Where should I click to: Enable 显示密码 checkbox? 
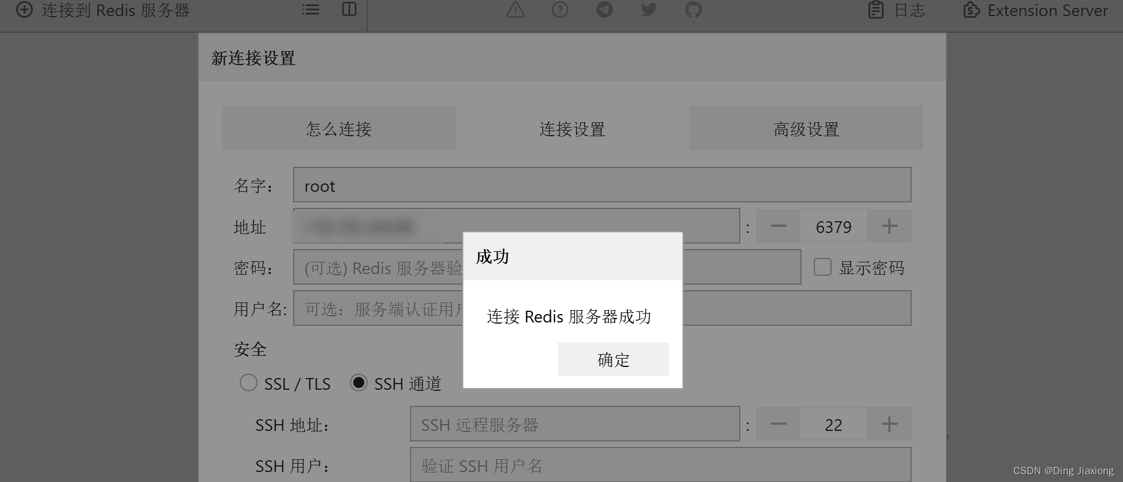point(823,267)
